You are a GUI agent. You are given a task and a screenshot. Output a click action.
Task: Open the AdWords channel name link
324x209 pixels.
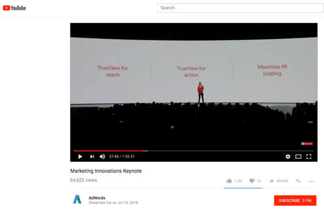(x=97, y=196)
